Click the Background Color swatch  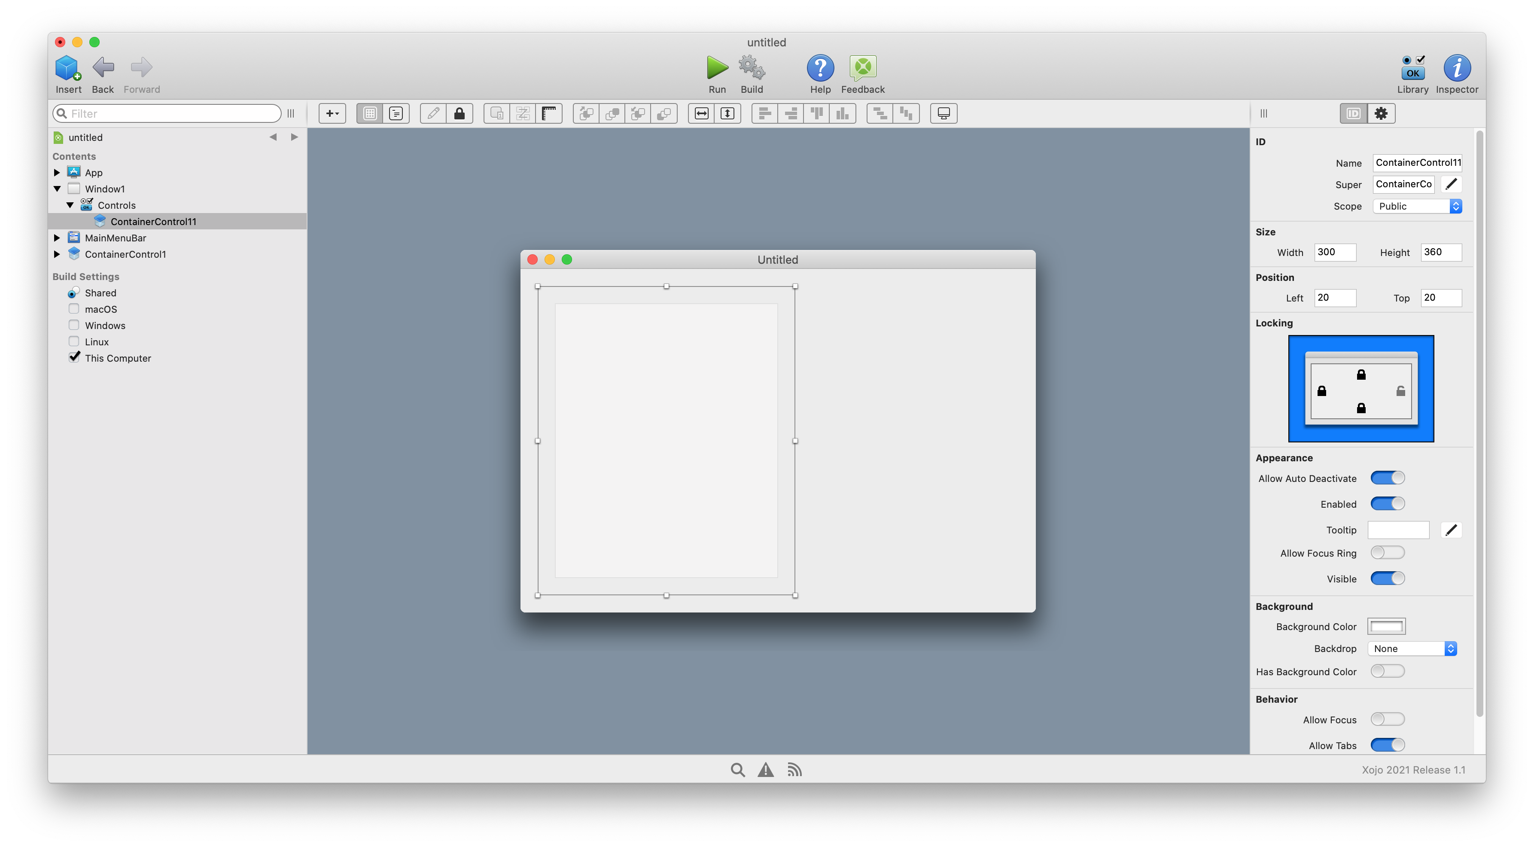[1386, 626]
